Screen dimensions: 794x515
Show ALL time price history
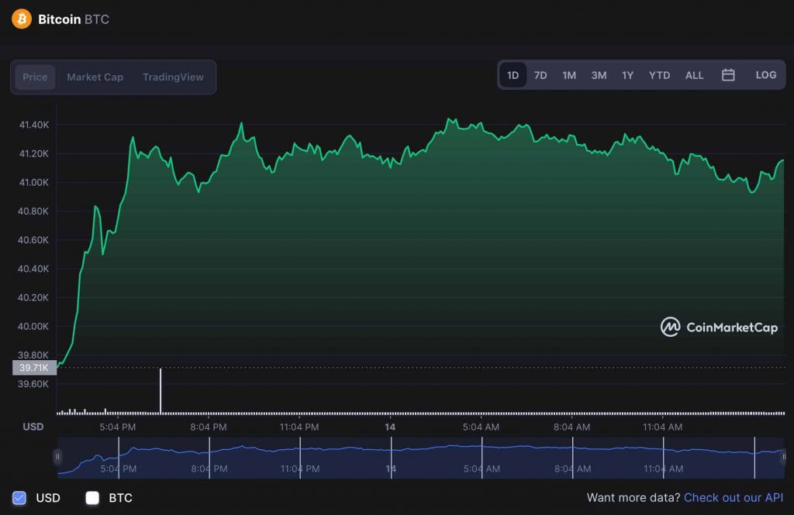click(x=694, y=75)
